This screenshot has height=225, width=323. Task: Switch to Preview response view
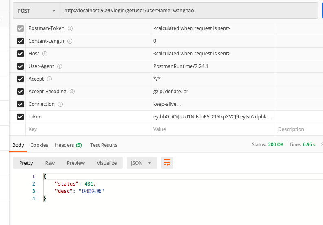coord(76,163)
